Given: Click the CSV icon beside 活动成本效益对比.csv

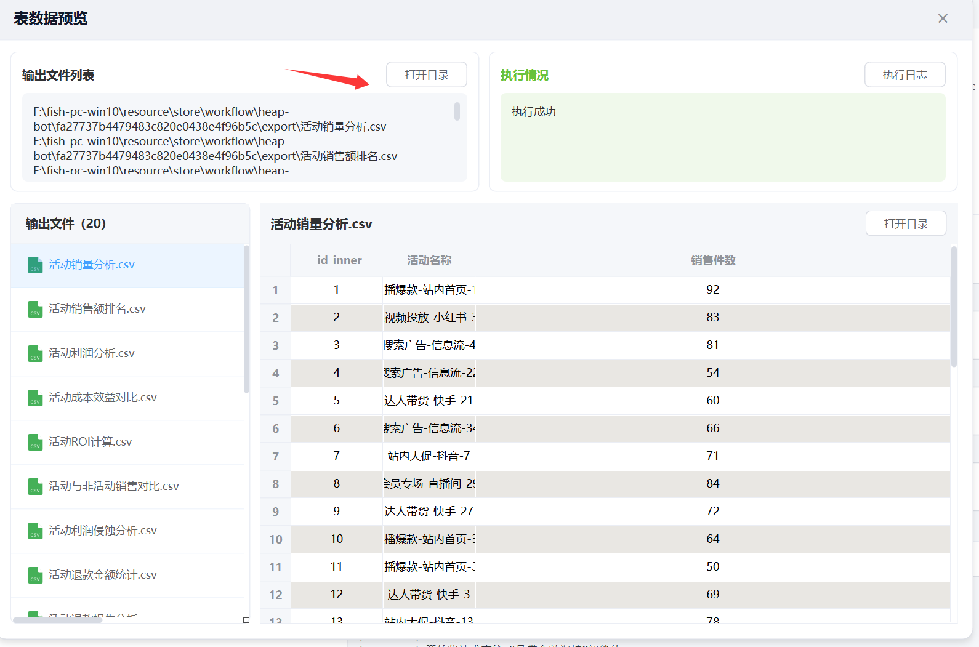Looking at the screenshot, I should click(35, 398).
